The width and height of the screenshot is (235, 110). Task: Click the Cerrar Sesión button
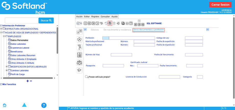220,5
